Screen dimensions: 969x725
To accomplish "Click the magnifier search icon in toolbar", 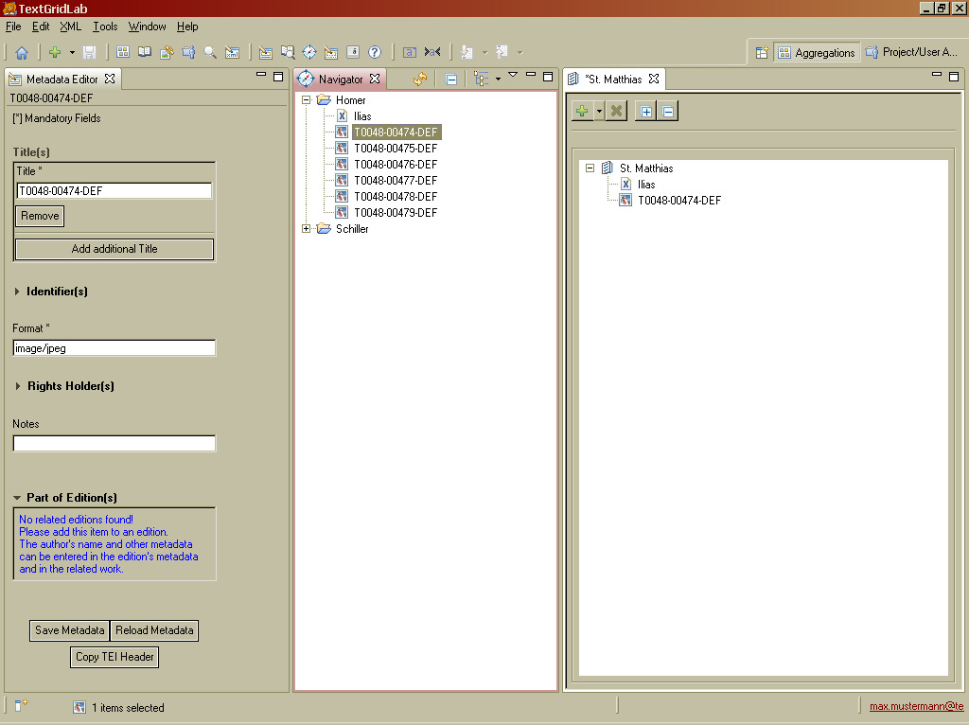I will 210,53.
